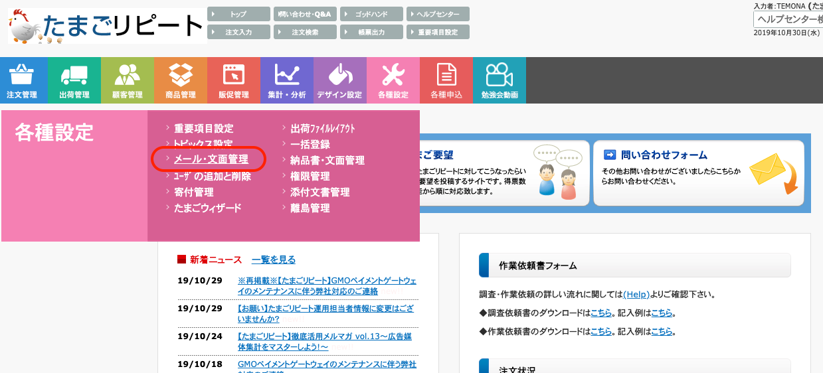Open 勉強会動画 video camera icon
This screenshot has width=823, height=373.
click(x=500, y=80)
